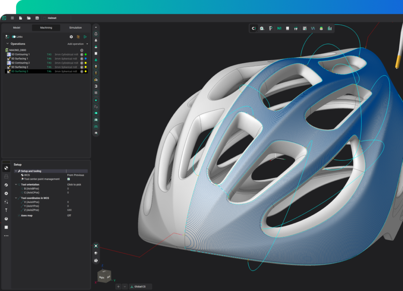Collapse the Operations section
This screenshot has width=403, height=291.
click(x=7, y=44)
